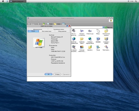The image size is (139, 111).
Task: Open the Fonts (Шрифты) folder
Action: [x=90, y=48]
